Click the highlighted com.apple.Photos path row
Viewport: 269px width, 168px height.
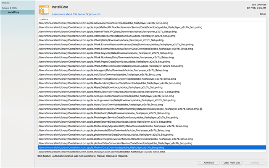pyautogui.click(x=152, y=147)
